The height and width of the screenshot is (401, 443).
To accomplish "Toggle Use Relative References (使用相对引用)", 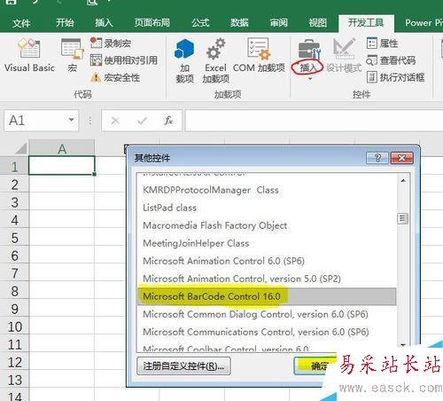I will 124,60.
